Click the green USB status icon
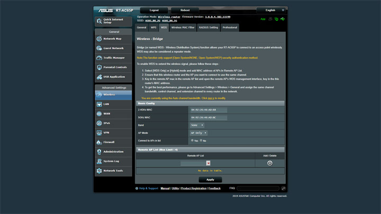Image resolution: width=381 pixels, height=214 pixels. pos(283,19)
